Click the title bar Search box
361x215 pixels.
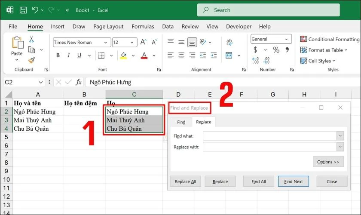(x=268, y=10)
